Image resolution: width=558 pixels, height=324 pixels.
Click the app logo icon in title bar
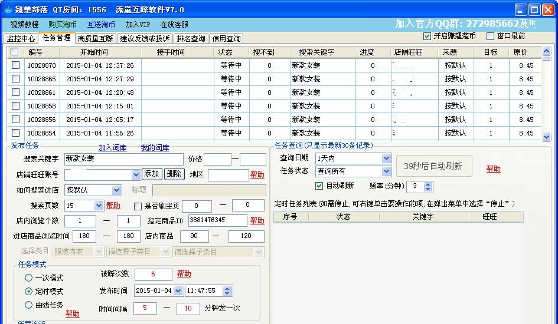tap(8, 9)
